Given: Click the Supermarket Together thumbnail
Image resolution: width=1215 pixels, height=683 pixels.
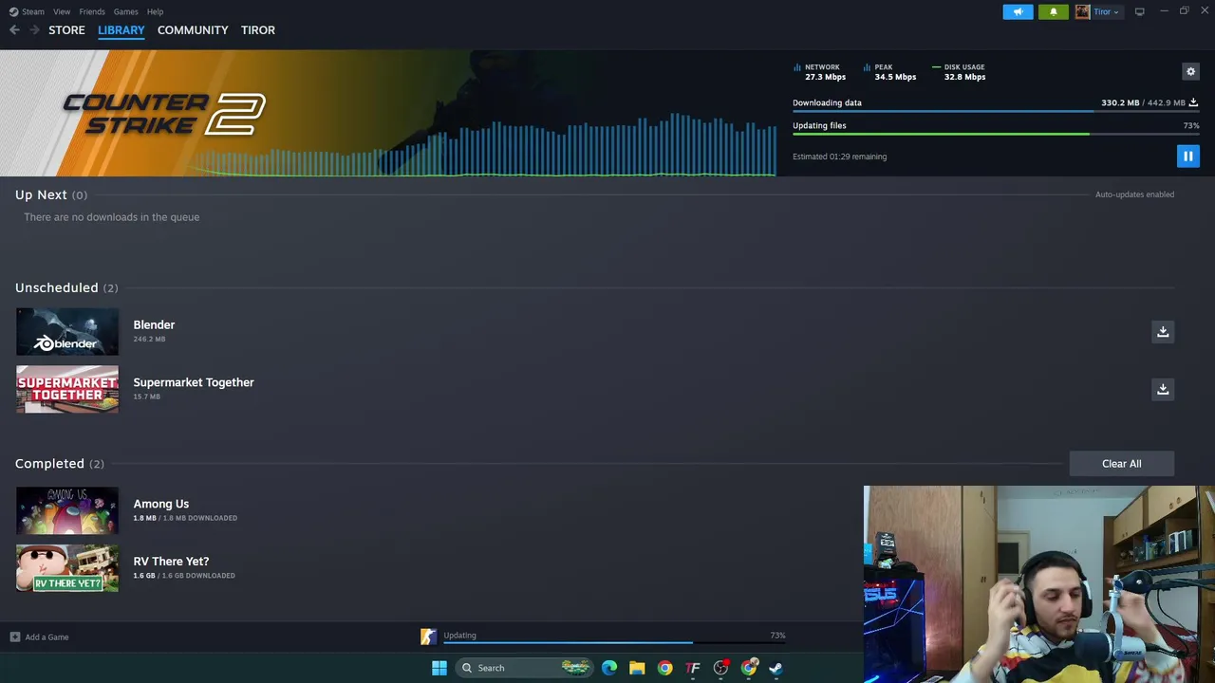Looking at the screenshot, I should [x=67, y=389].
